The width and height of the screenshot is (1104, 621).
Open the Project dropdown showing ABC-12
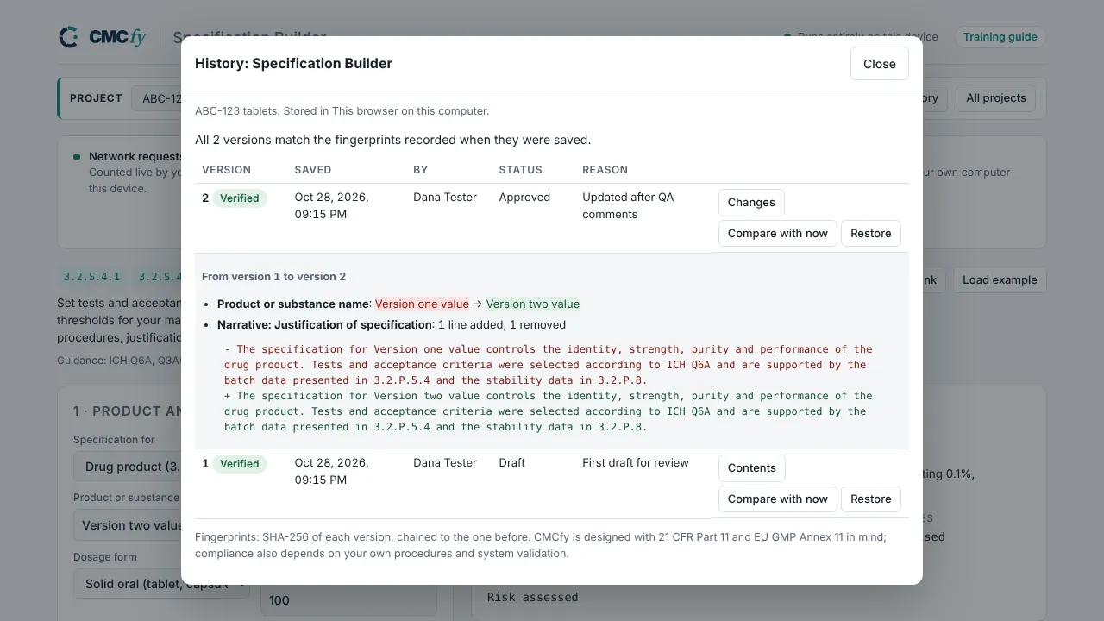[x=157, y=98]
